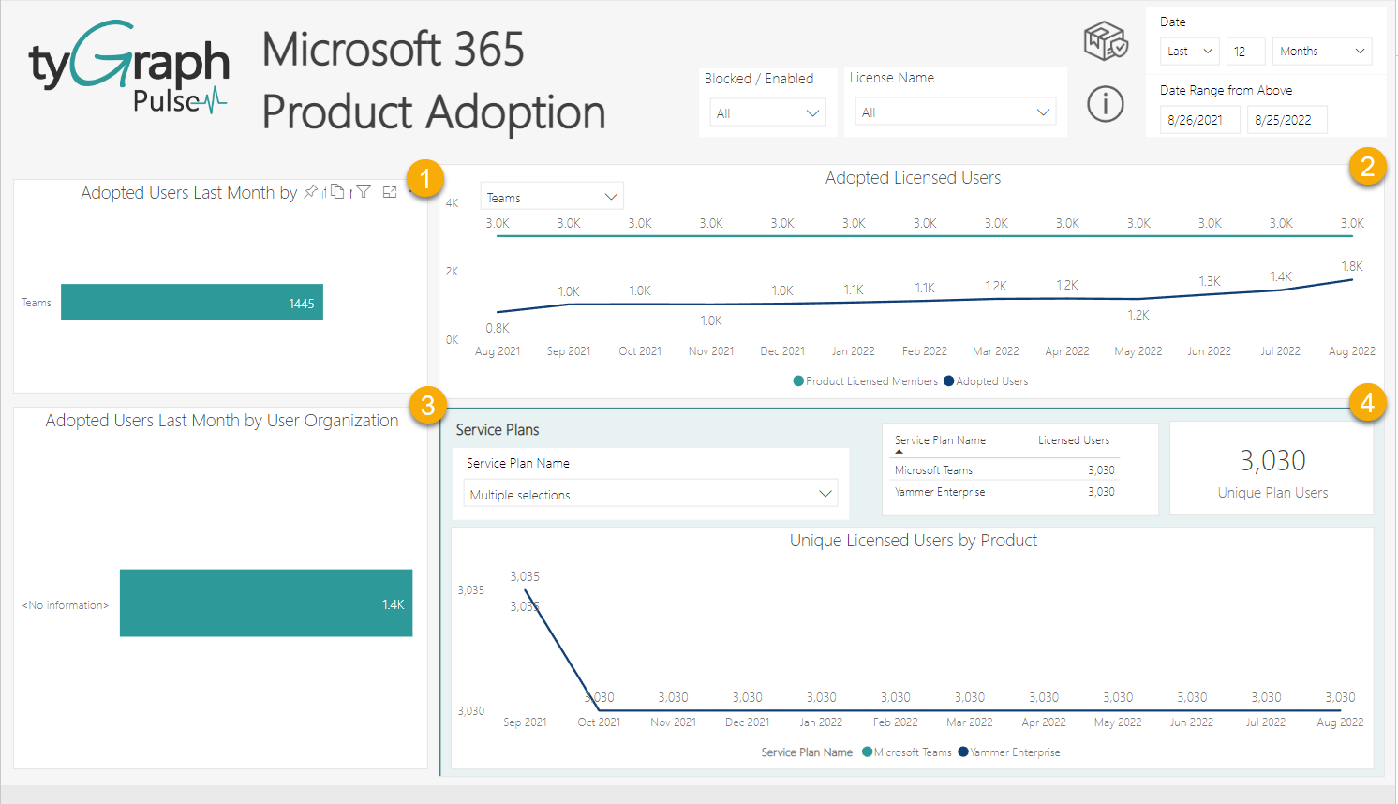Open the Service Plan Name multiple selections dropdown
This screenshot has height=804, width=1398.
pyautogui.click(x=649, y=493)
